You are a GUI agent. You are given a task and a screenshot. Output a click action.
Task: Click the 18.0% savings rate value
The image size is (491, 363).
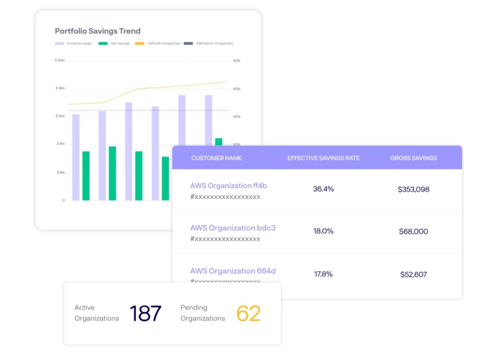pyautogui.click(x=324, y=231)
